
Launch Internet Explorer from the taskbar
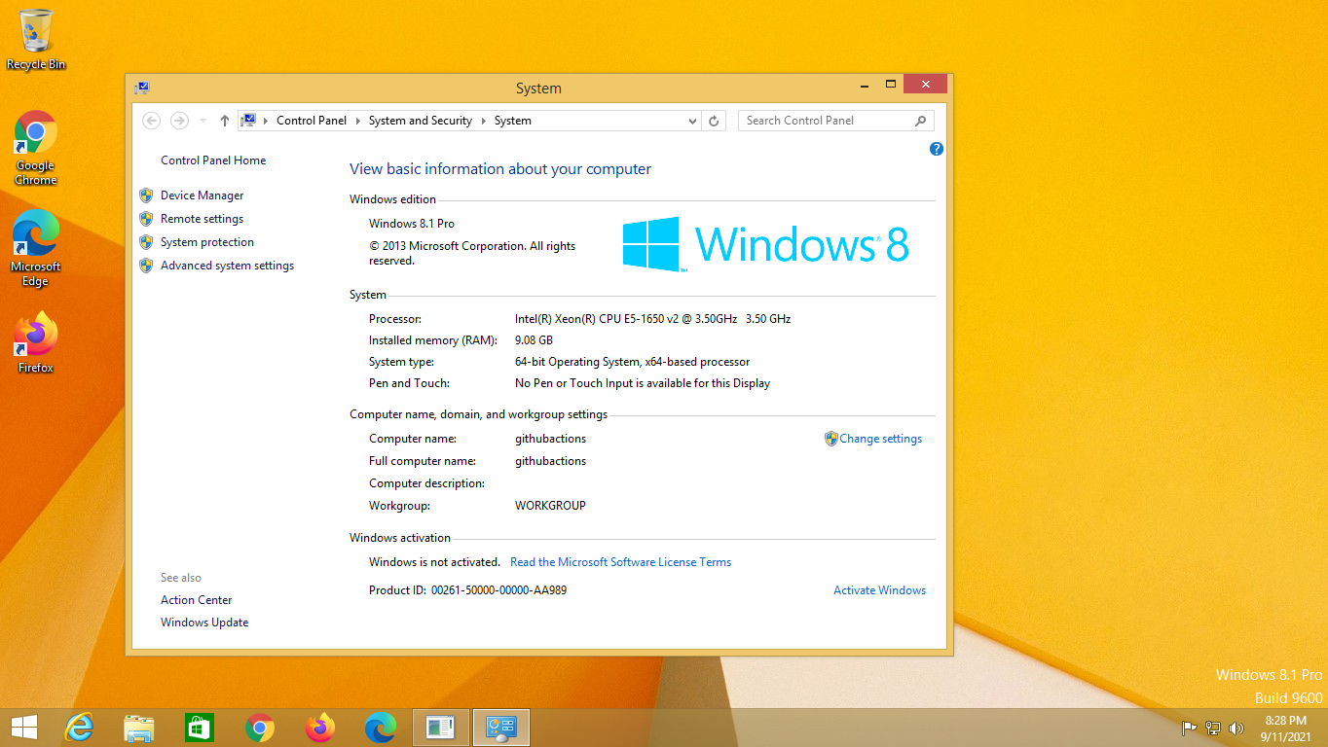pos(79,728)
